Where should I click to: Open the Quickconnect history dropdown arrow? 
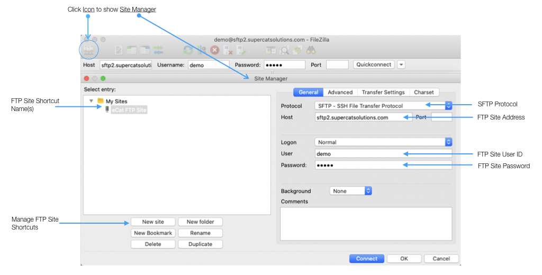401,65
